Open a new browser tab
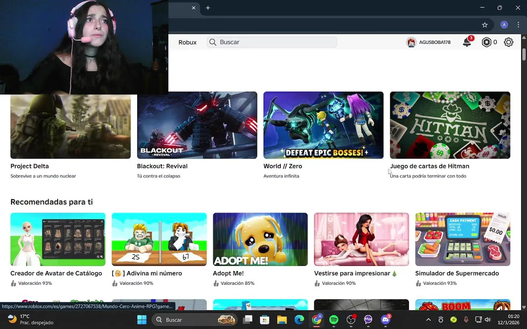 click(208, 8)
